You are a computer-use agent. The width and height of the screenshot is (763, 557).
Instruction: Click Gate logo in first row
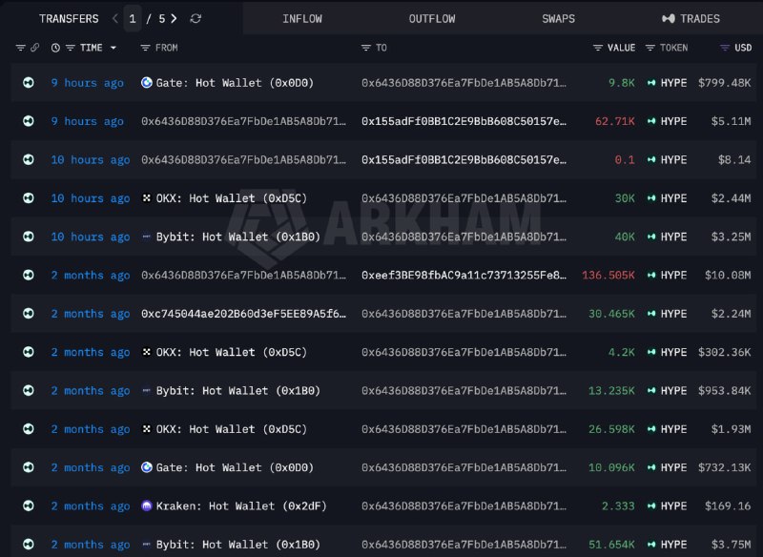147,83
